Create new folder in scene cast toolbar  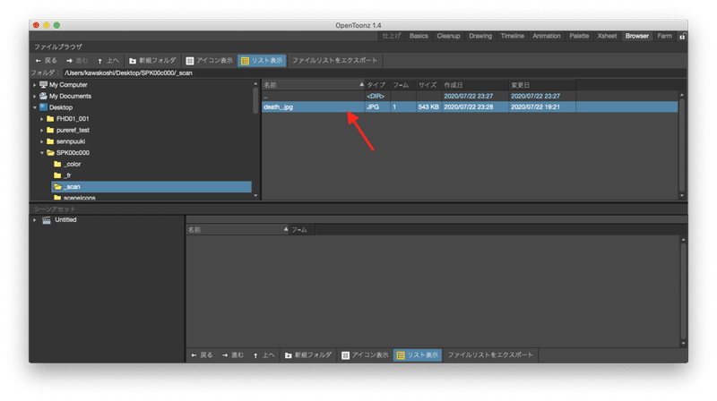[308, 354]
